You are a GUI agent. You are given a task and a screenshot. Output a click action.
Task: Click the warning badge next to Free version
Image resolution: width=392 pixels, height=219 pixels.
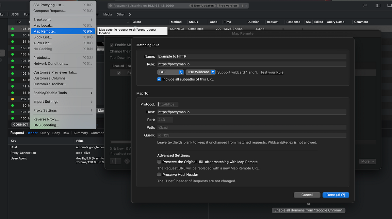[x=243, y=6]
